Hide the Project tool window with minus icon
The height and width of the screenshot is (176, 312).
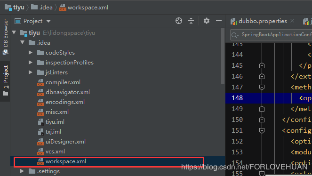pos(219,21)
